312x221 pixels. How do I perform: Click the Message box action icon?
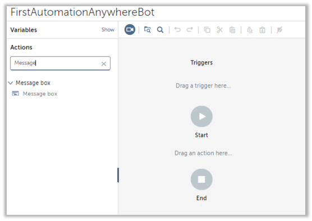tap(15, 94)
